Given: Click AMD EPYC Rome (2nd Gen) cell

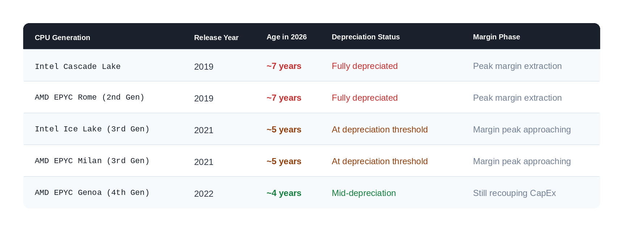Looking at the screenshot, I should pos(89,97).
